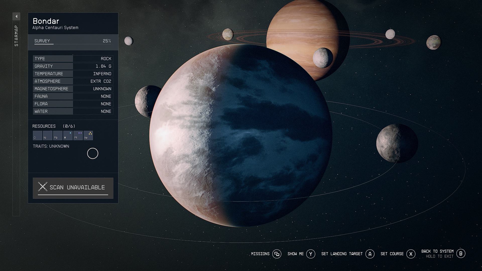Click the Missions overlapping-squares icon
Screen dimensions: 482x271
(277, 254)
